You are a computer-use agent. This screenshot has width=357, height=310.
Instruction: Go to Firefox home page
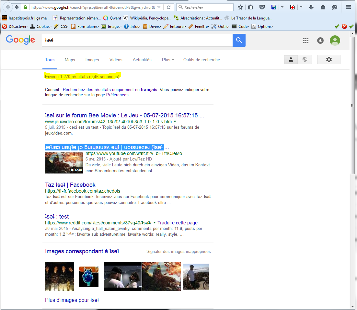tap(323, 7)
